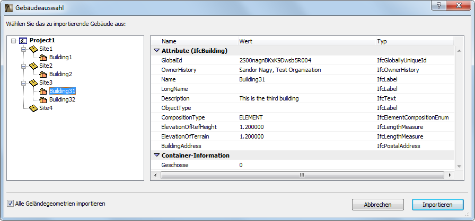The image size is (475, 221).
Task: Click the Building1 building icon
Action: pyautogui.click(x=43, y=57)
